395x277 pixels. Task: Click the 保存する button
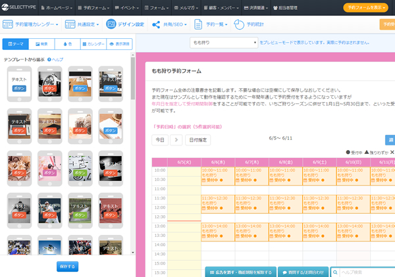[x=67, y=266]
